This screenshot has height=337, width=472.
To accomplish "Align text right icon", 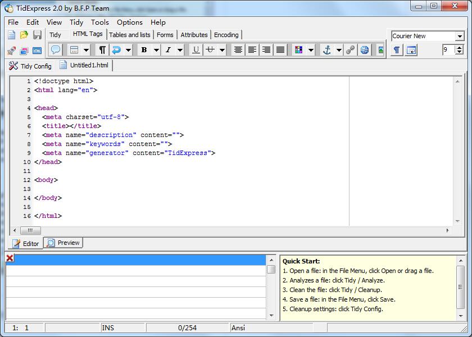I will click(x=266, y=49).
